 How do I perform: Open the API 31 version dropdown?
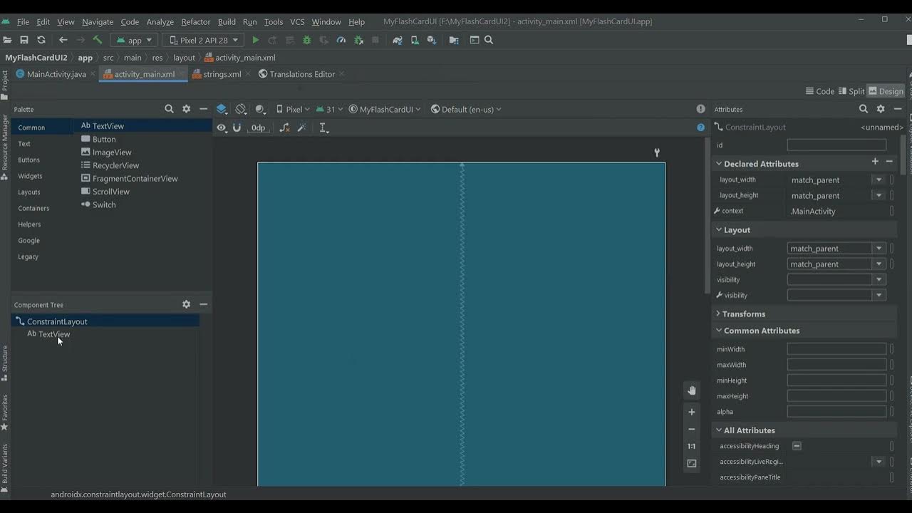point(328,109)
